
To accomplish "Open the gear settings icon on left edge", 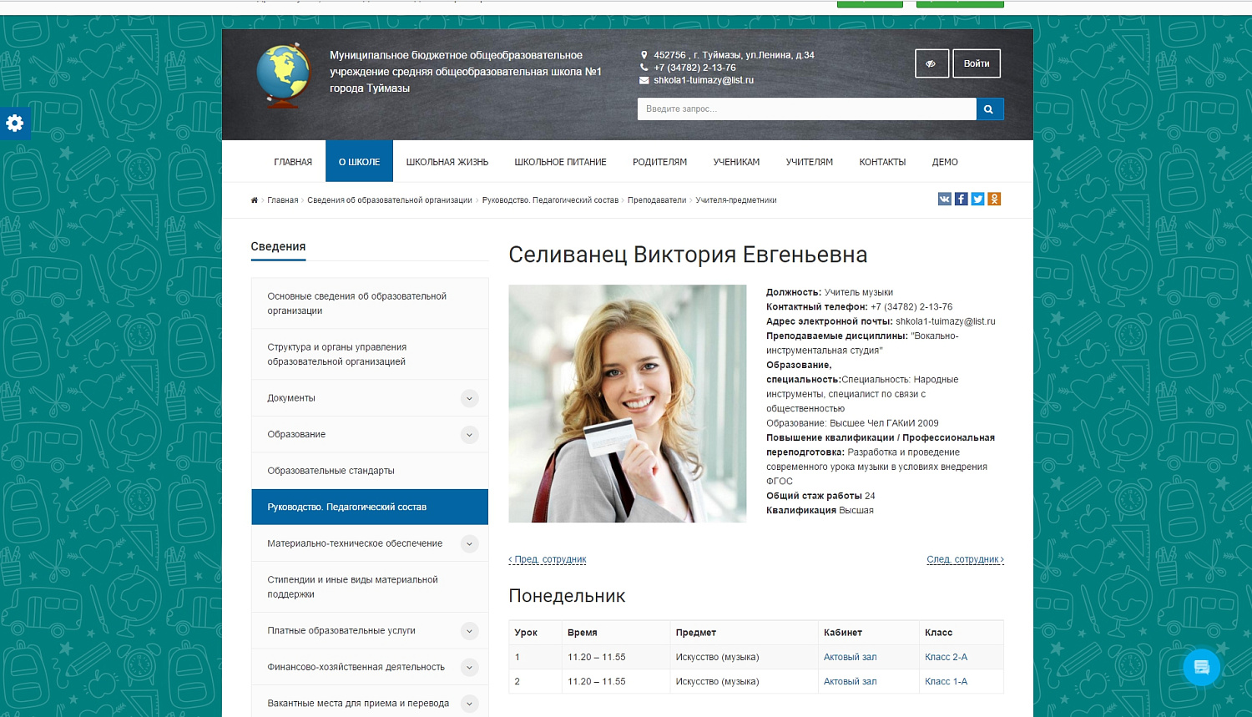I will [15, 124].
